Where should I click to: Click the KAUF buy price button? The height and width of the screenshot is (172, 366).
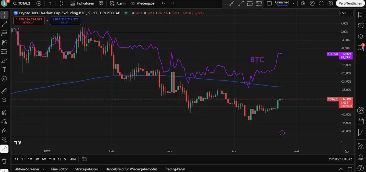click(x=65, y=21)
